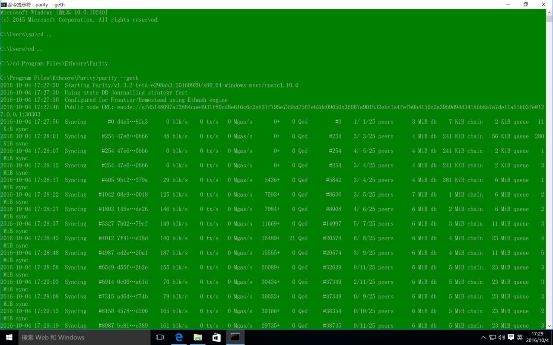553x345 pixels.
Task: Open the network status tray icon
Action: click(493, 337)
